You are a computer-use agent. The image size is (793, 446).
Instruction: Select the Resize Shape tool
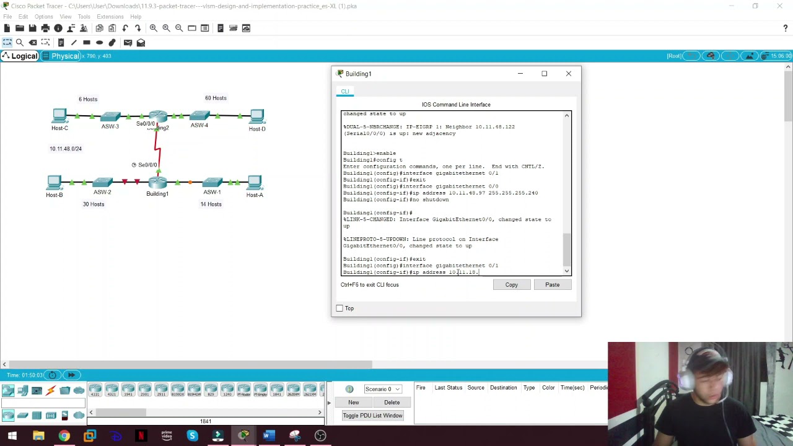45,43
